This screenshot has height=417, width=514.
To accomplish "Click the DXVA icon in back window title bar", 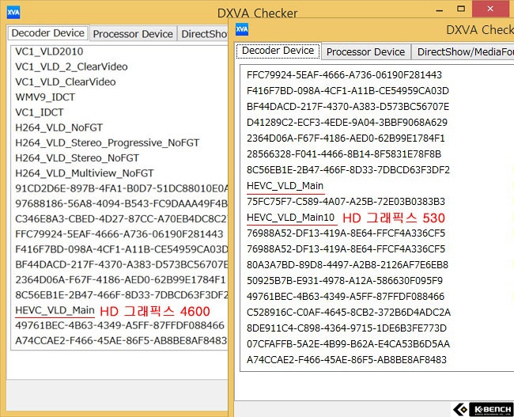I will (13, 13).
